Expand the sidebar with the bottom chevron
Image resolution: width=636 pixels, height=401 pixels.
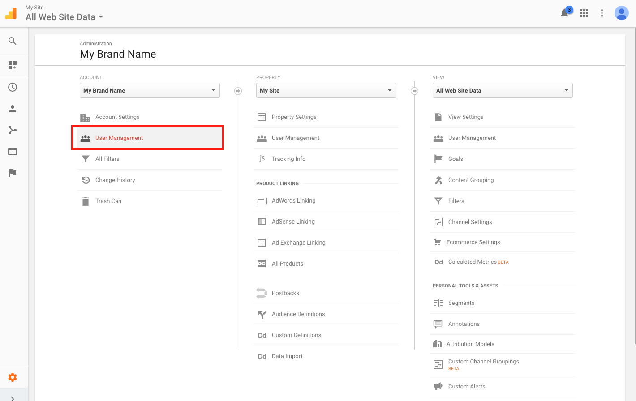click(13, 398)
